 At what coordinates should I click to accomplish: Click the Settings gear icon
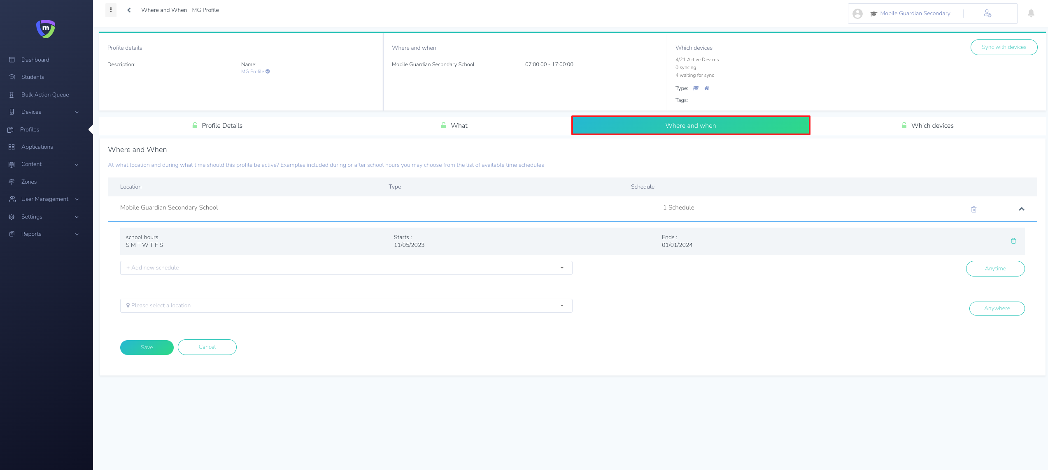(x=12, y=217)
